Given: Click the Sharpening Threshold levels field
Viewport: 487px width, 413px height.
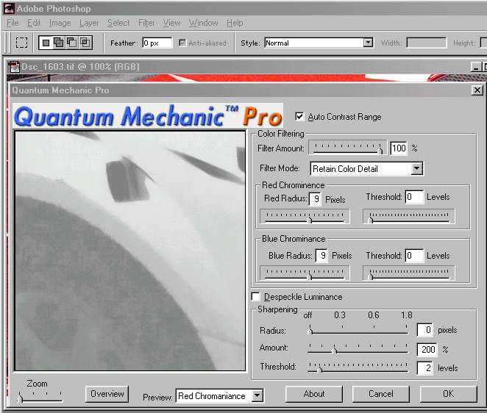Looking at the screenshot, I should [x=425, y=368].
